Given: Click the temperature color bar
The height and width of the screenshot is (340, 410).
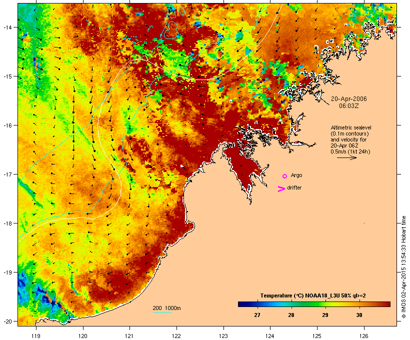Looking at the screenshot, I should coord(314,304).
